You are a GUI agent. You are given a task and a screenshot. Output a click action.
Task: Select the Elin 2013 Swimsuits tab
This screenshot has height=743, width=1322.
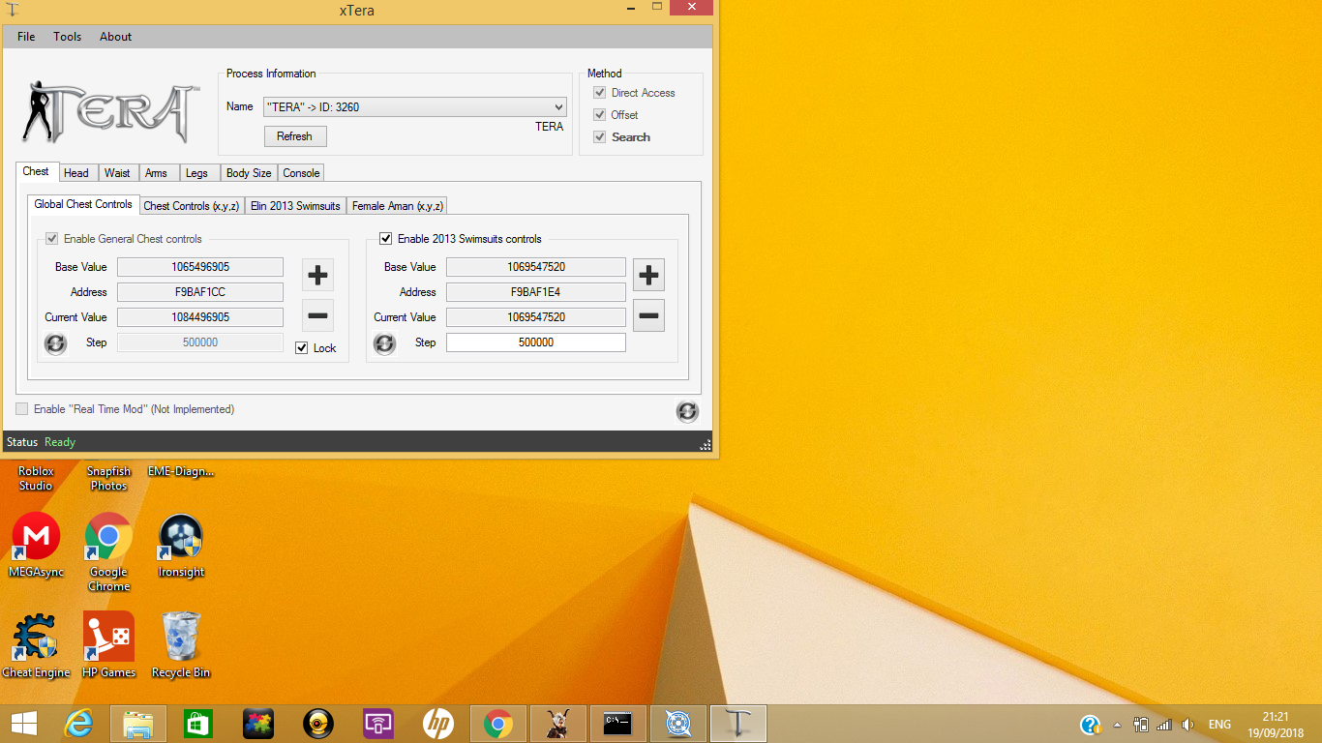[295, 206]
